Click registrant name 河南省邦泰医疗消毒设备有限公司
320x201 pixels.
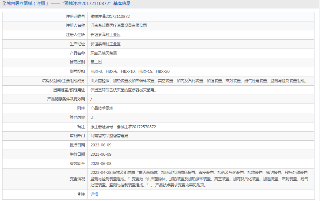pos(119,26)
